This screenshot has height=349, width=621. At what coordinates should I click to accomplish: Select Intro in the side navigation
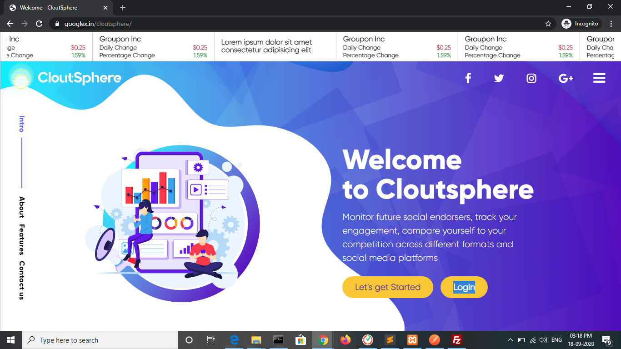pyautogui.click(x=21, y=124)
